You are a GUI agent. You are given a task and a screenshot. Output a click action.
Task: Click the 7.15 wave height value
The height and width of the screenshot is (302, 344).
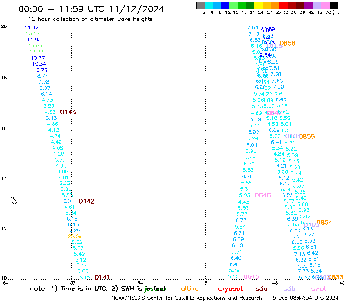[300, 254]
